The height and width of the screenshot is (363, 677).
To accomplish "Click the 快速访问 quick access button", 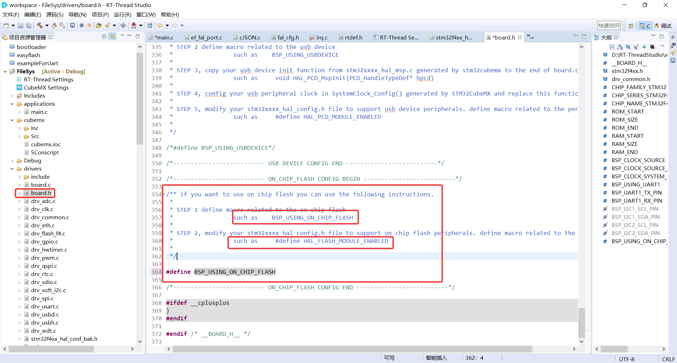I will 609,25.
